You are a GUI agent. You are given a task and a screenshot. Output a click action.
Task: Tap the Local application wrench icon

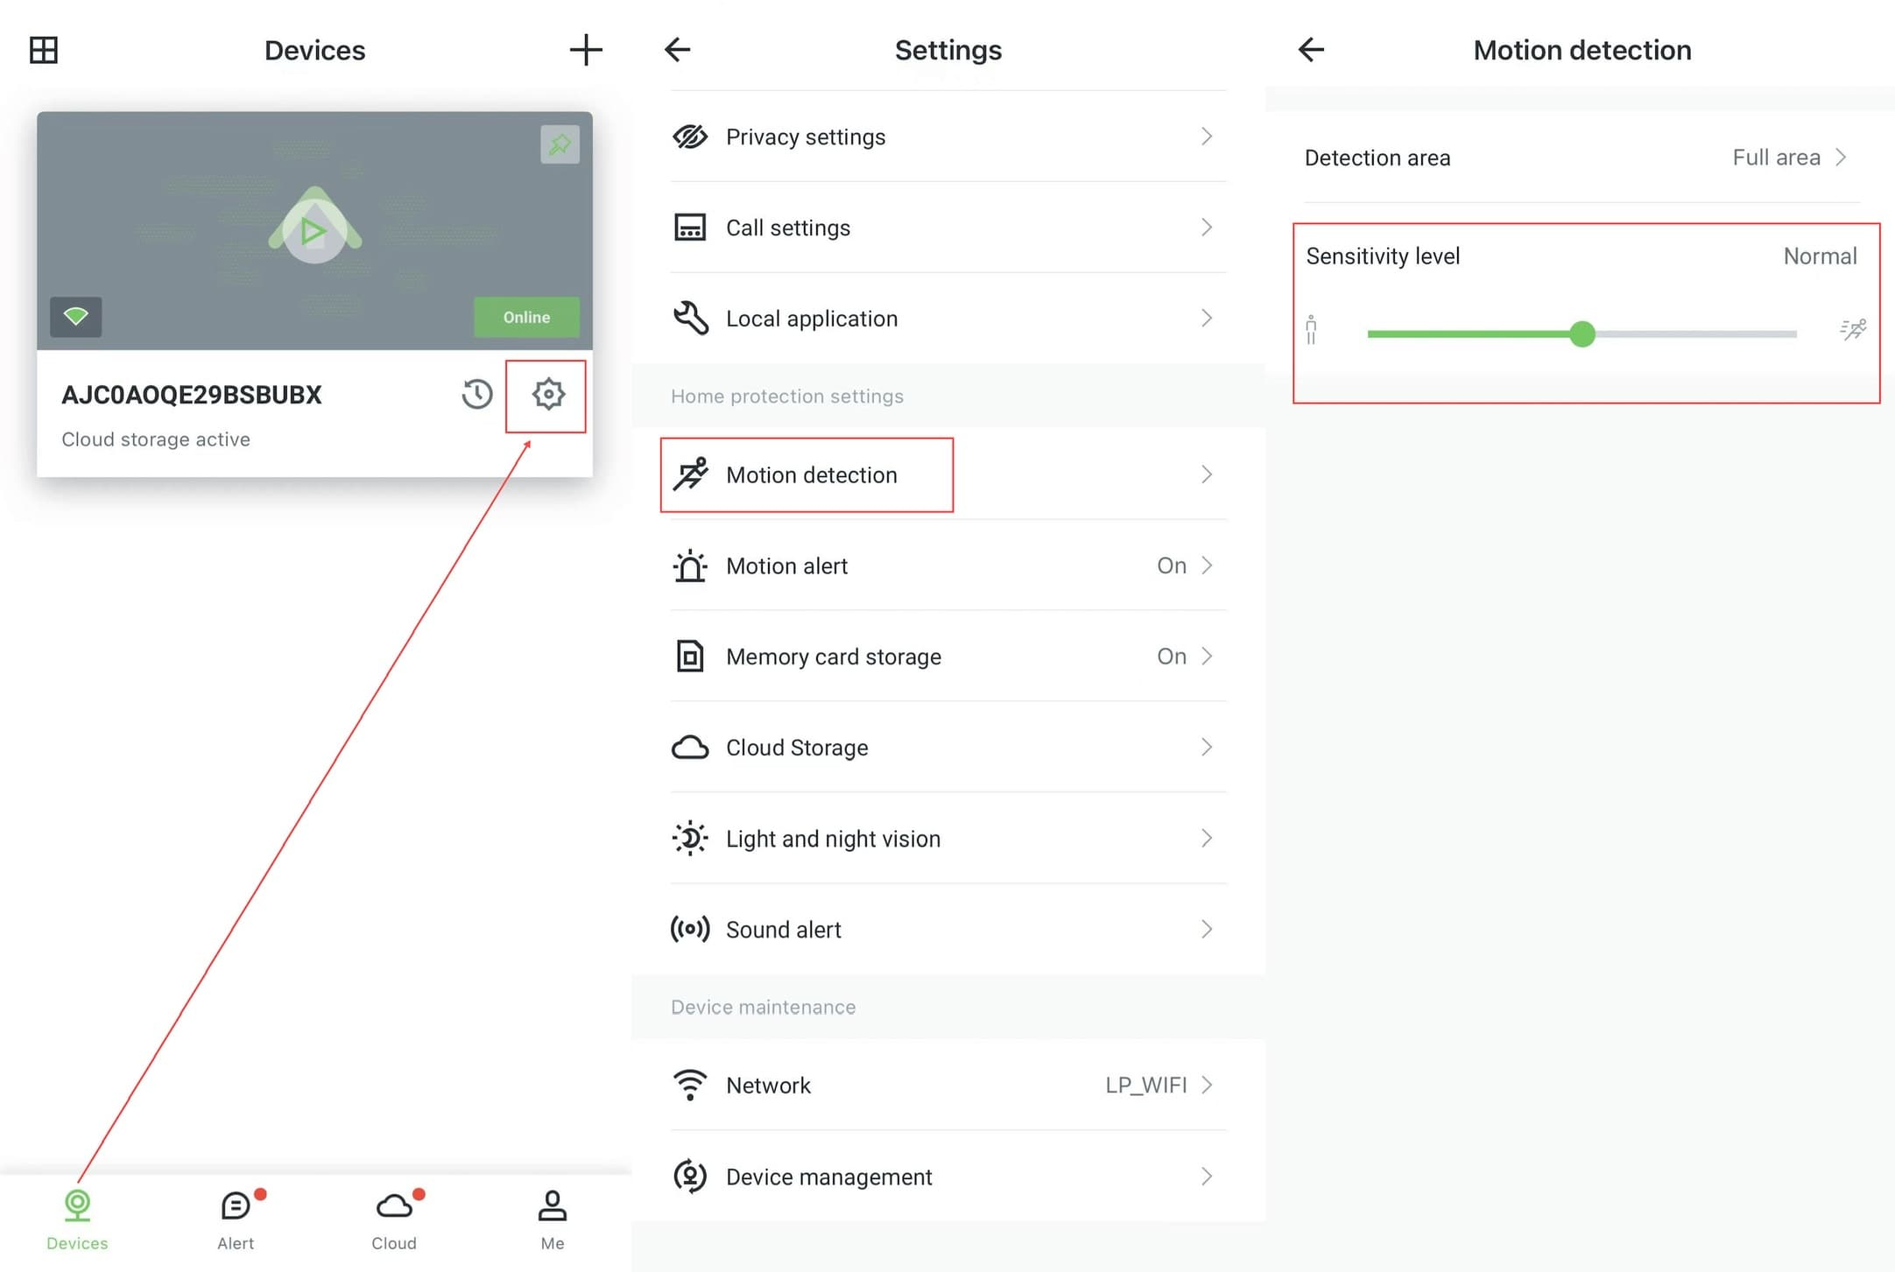pos(690,319)
